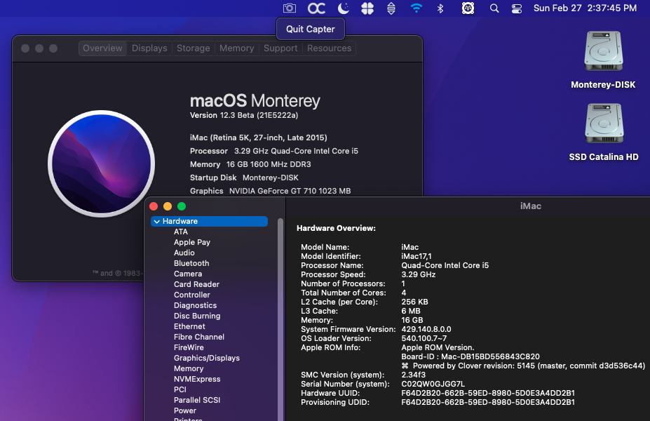Select Memory in System Information sidebar
The image size is (650, 421).
[x=189, y=369]
